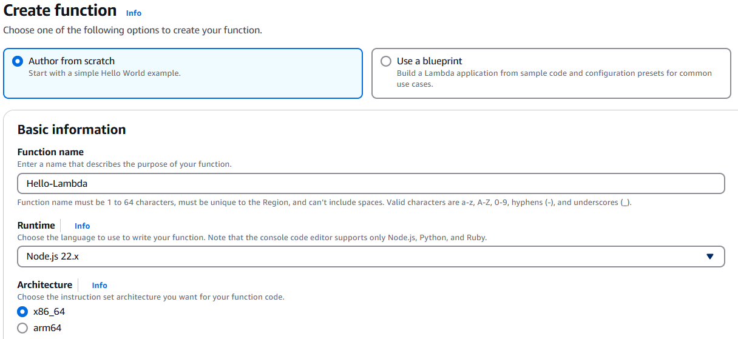Click 'Choose the language to use' description
Screen dimensions: 738x339
click(x=252, y=238)
